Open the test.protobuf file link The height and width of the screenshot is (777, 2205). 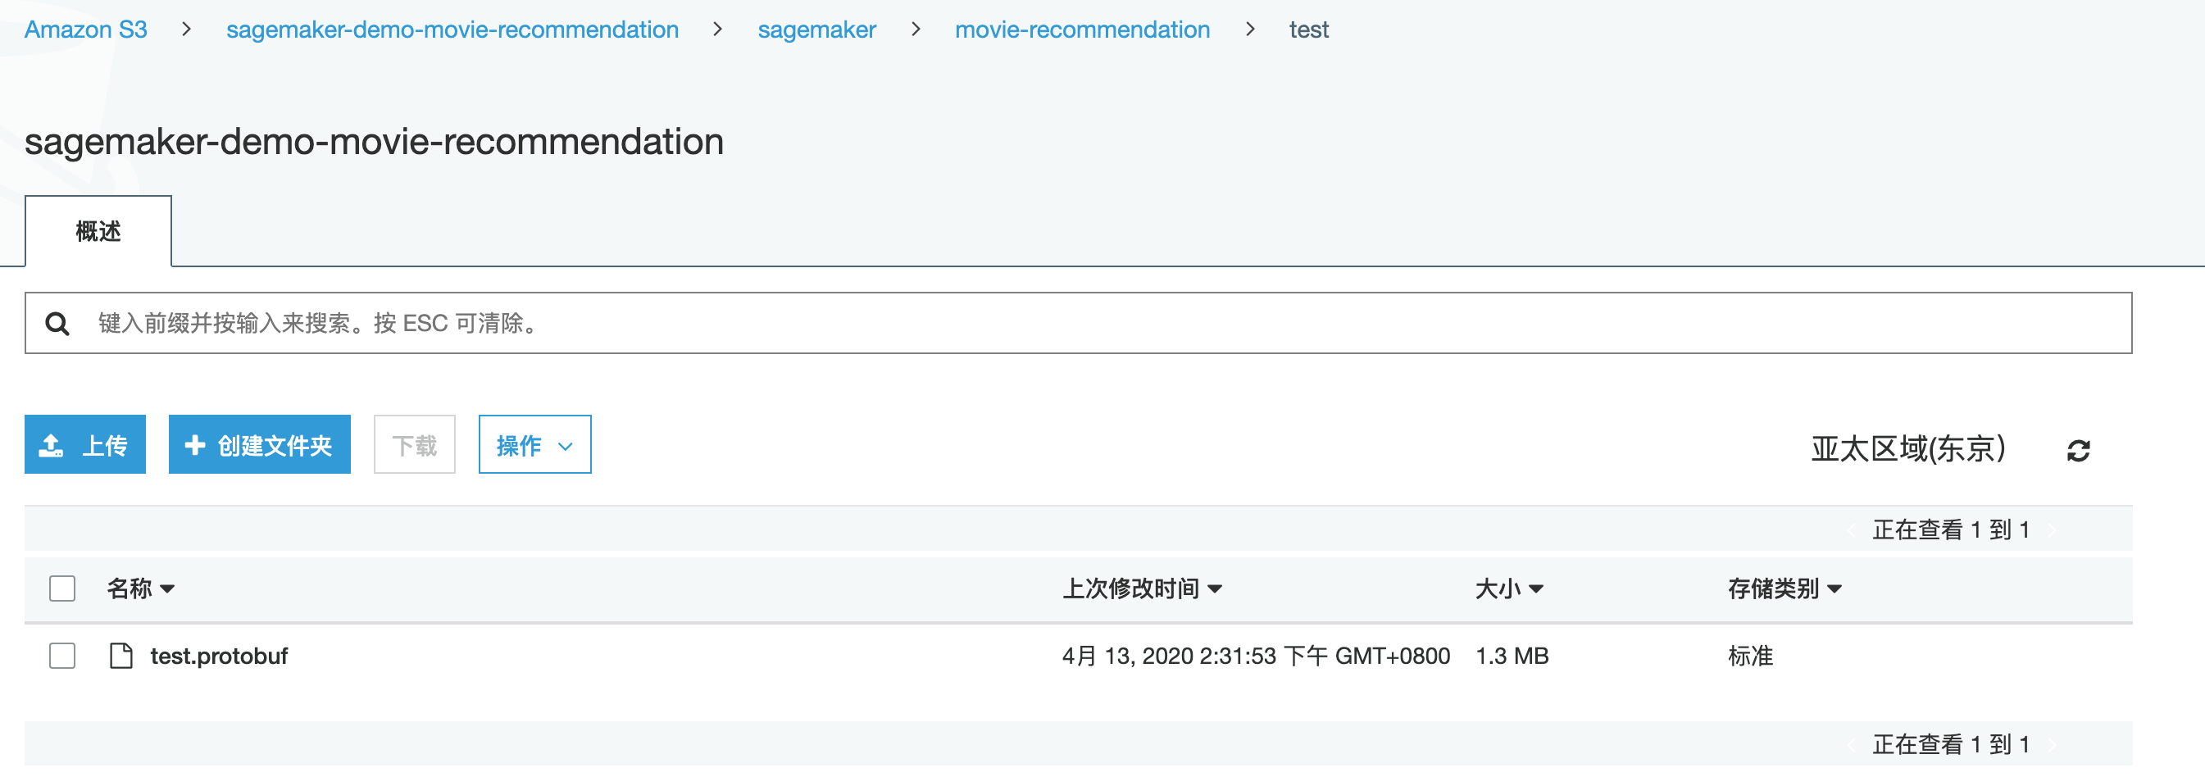coord(219,656)
